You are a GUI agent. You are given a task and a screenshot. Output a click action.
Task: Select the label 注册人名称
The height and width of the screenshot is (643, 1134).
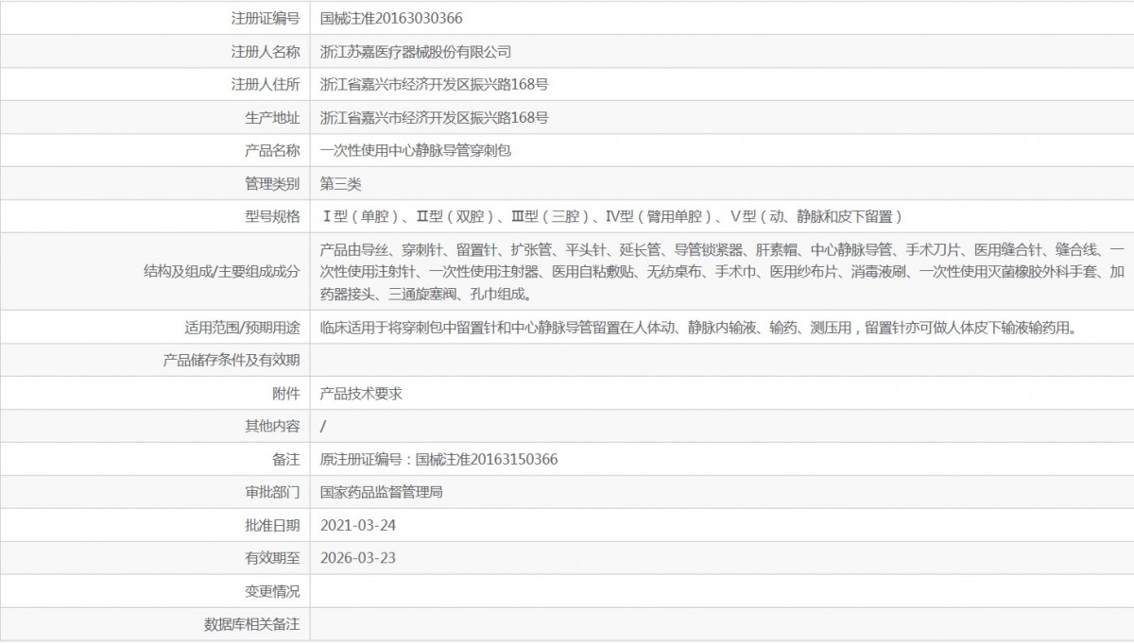point(266,51)
